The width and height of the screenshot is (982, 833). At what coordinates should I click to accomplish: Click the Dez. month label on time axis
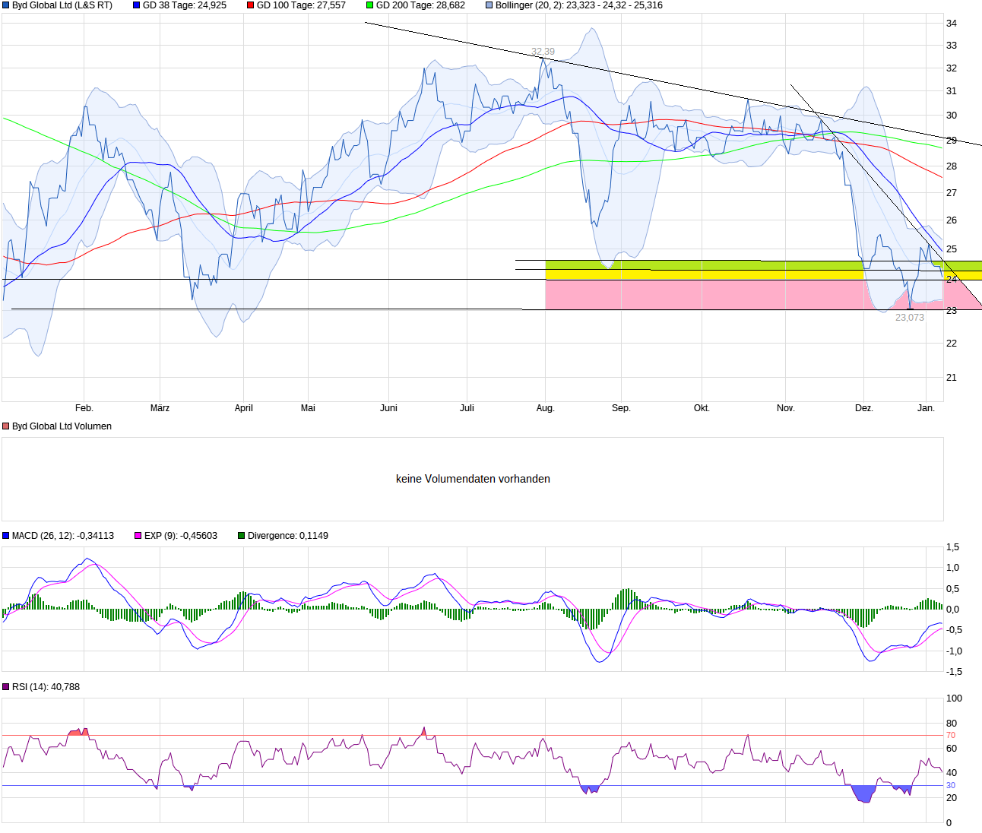pos(864,408)
